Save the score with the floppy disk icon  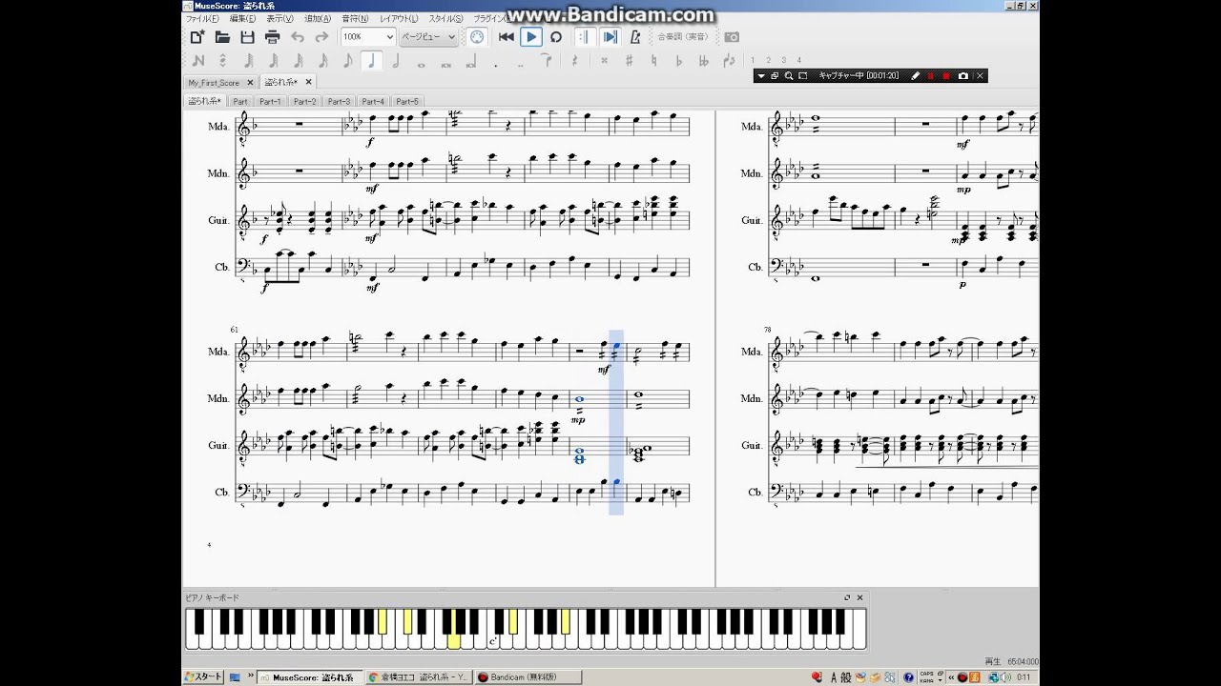[247, 37]
